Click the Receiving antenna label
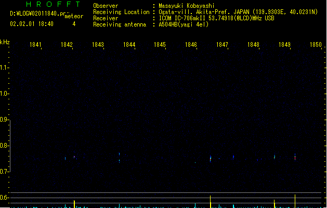Screen dimensions: 327x208 120,24
